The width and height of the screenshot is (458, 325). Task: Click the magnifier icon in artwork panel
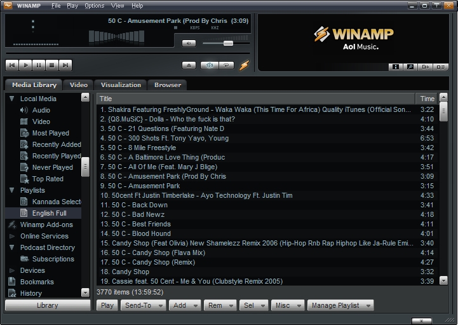(x=410, y=66)
